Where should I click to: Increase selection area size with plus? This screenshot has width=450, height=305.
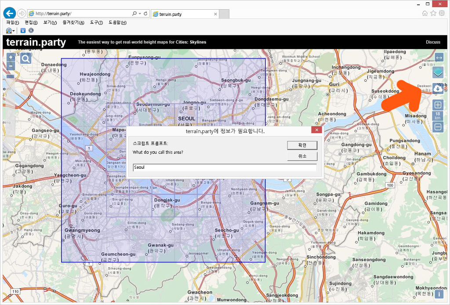(x=438, y=105)
